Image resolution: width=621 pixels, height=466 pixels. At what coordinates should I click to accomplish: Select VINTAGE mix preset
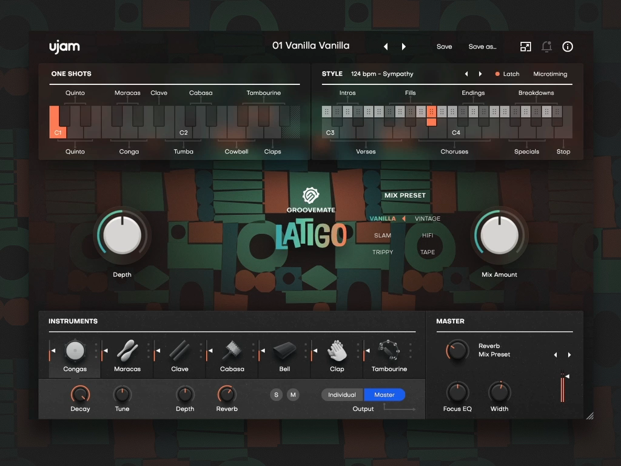point(428,218)
